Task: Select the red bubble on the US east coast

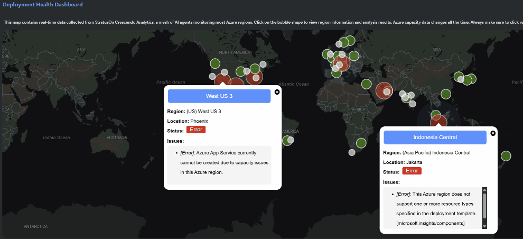Action: 254,77
